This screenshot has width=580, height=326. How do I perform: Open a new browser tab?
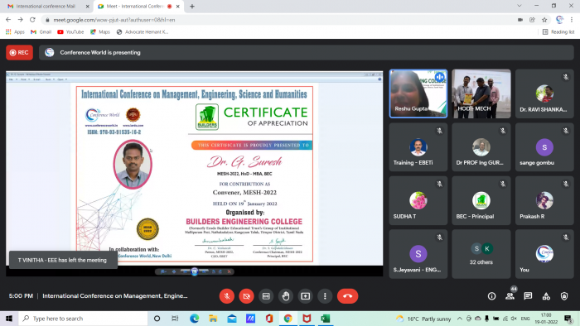point(192,7)
